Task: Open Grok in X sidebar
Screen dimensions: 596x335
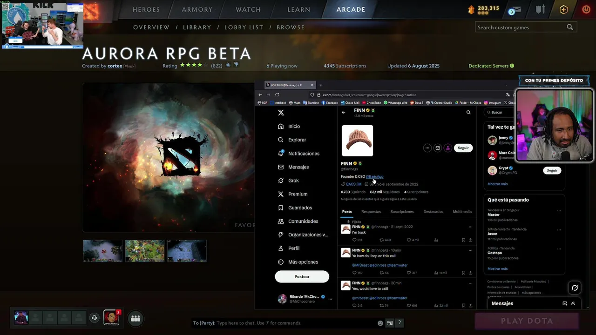Action: pyautogui.click(x=288, y=181)
